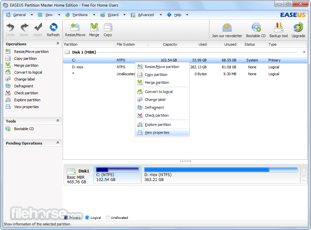Open the Wizard menu dropdown arrow

[x=124, y=15]
